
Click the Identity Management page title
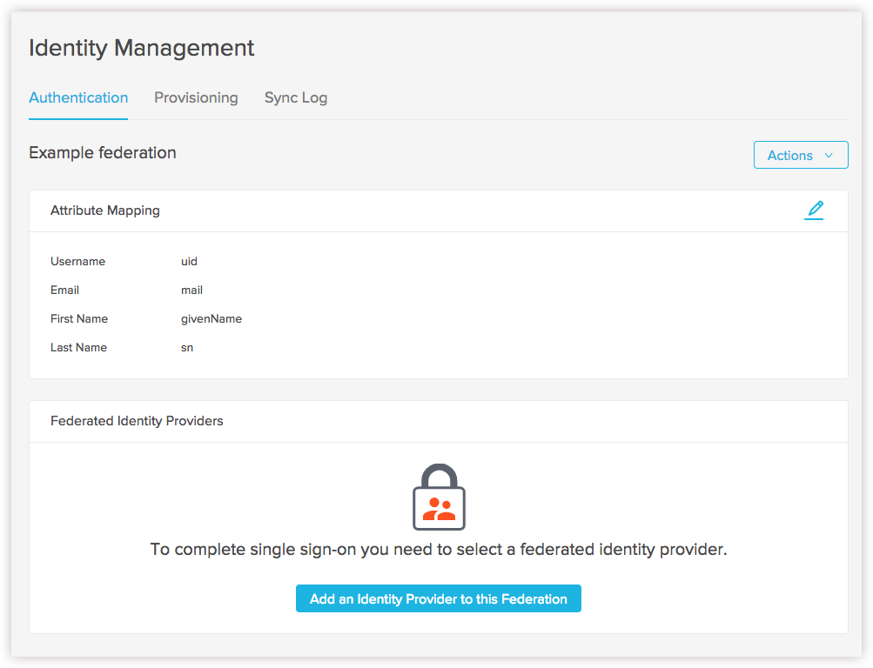[x=141, y=48]
